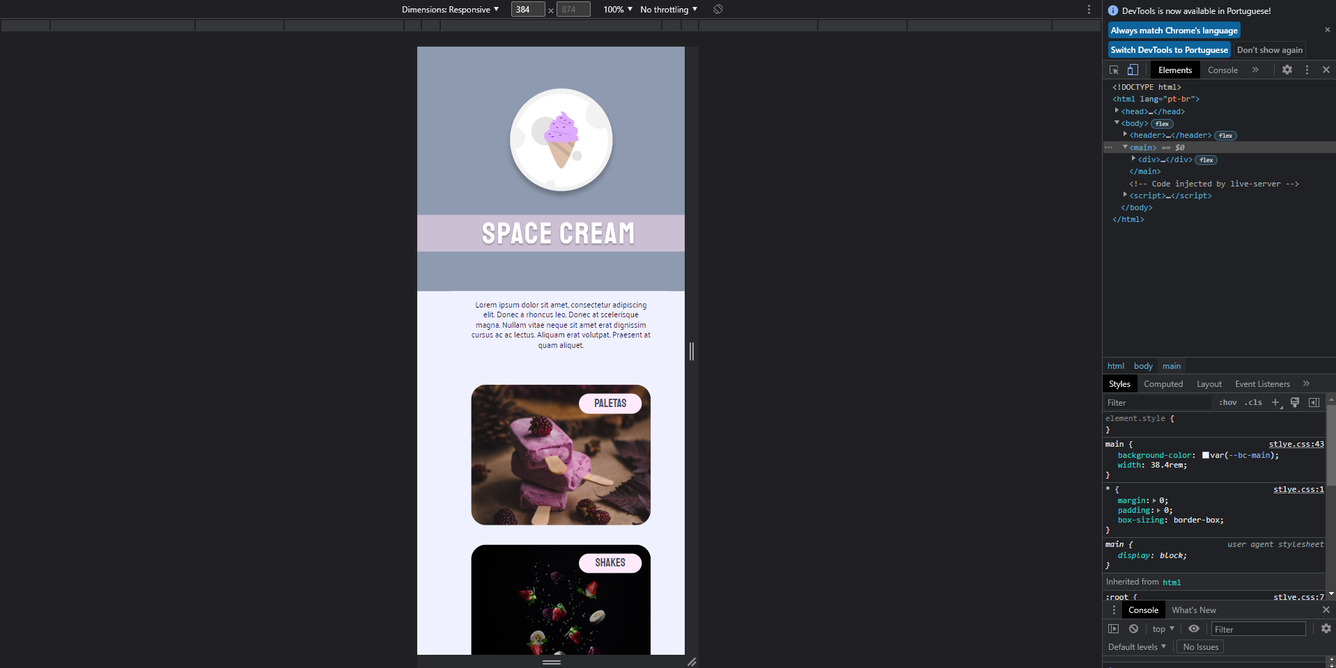The image size is (1336, 668).
Task: Select body in the breadcrumb bar
Action: pyautogui.click(x=1143, y=366)
